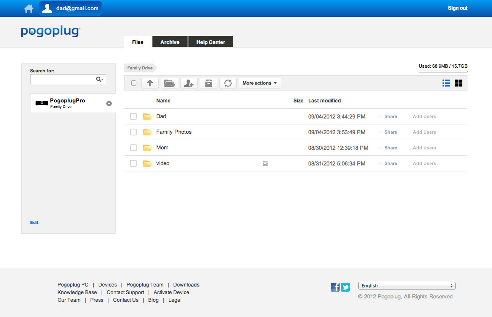Go to home via house icon

click(29, 8)
